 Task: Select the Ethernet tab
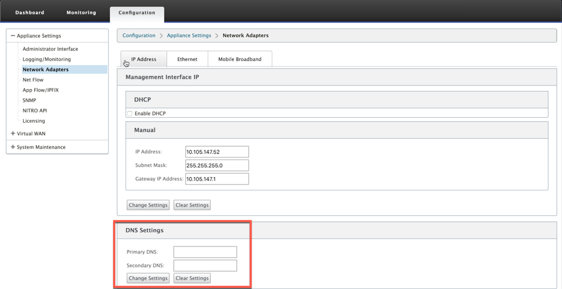click(x=187, y=59)
